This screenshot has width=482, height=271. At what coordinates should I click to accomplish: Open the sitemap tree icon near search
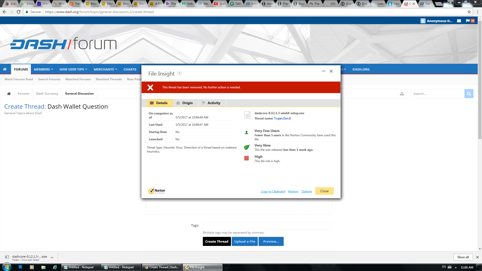coord(402,94)
